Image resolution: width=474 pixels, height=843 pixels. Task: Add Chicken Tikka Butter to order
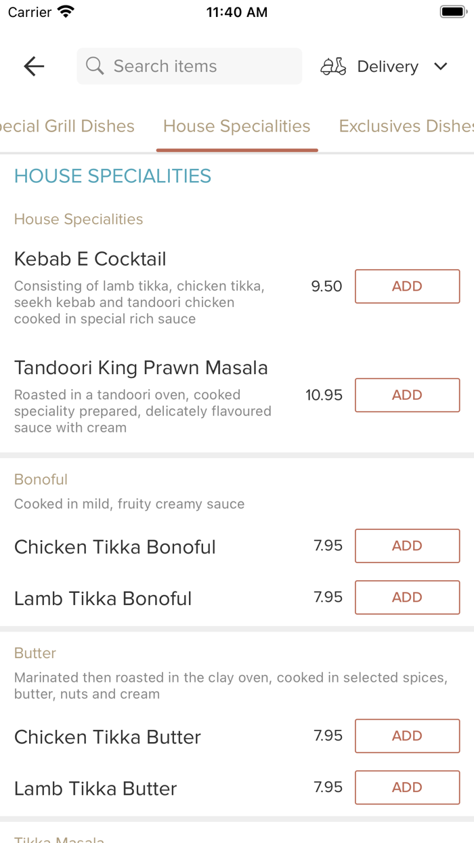click(x=407, y=736)
